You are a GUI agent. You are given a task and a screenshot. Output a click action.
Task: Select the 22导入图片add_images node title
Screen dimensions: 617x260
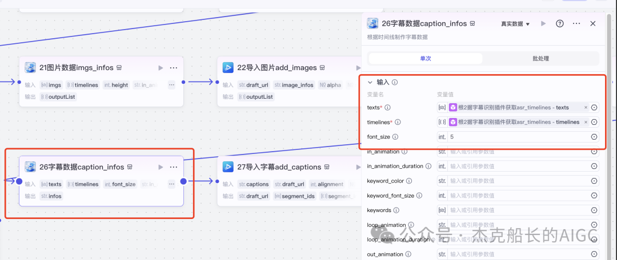pyautogui.click(x=277, y=68)
